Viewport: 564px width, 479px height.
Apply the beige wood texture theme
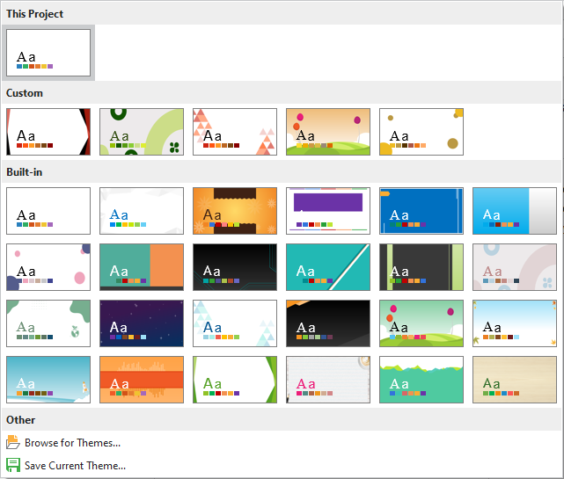tap(515, 380)
